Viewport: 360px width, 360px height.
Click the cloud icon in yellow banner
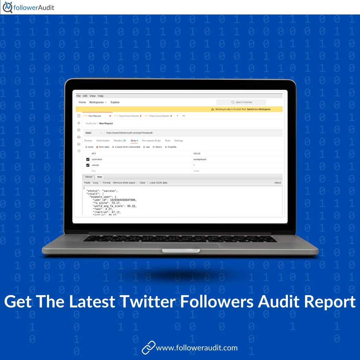[213, 109]
